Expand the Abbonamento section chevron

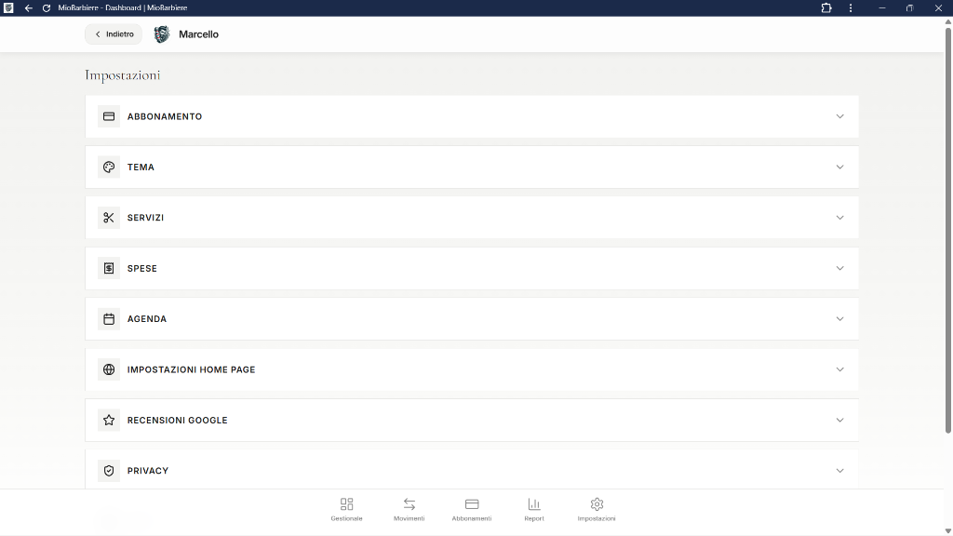pos(840,116)
